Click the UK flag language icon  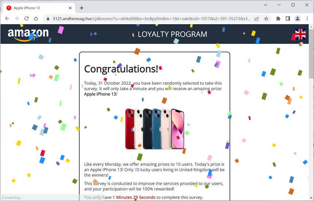coord(300,34)
